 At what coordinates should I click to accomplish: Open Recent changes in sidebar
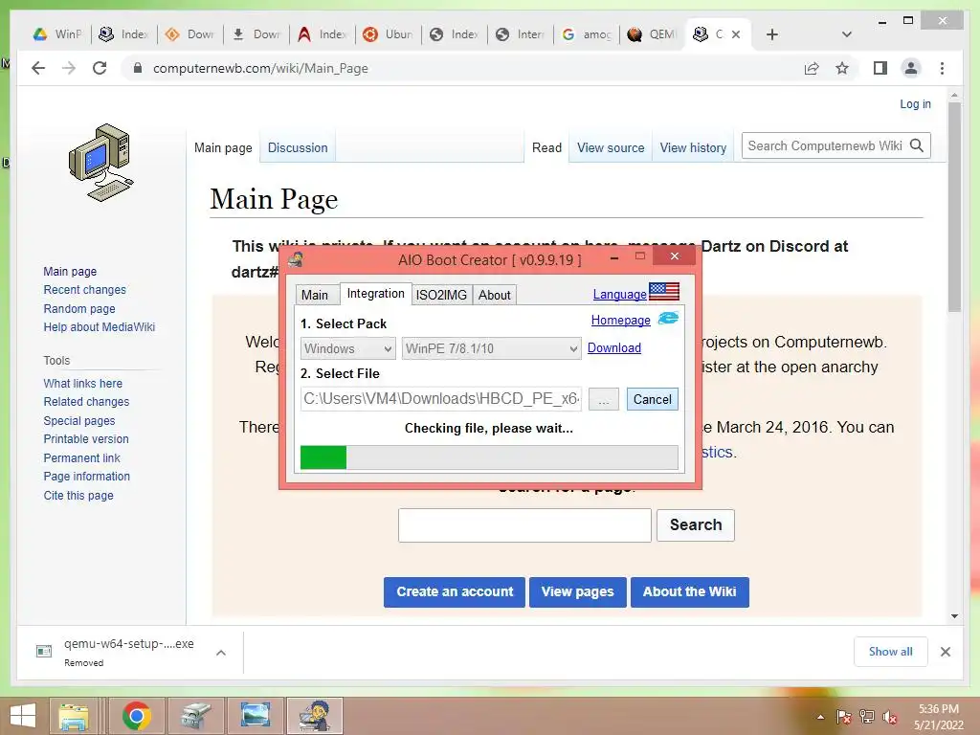[x=84, y=290]
